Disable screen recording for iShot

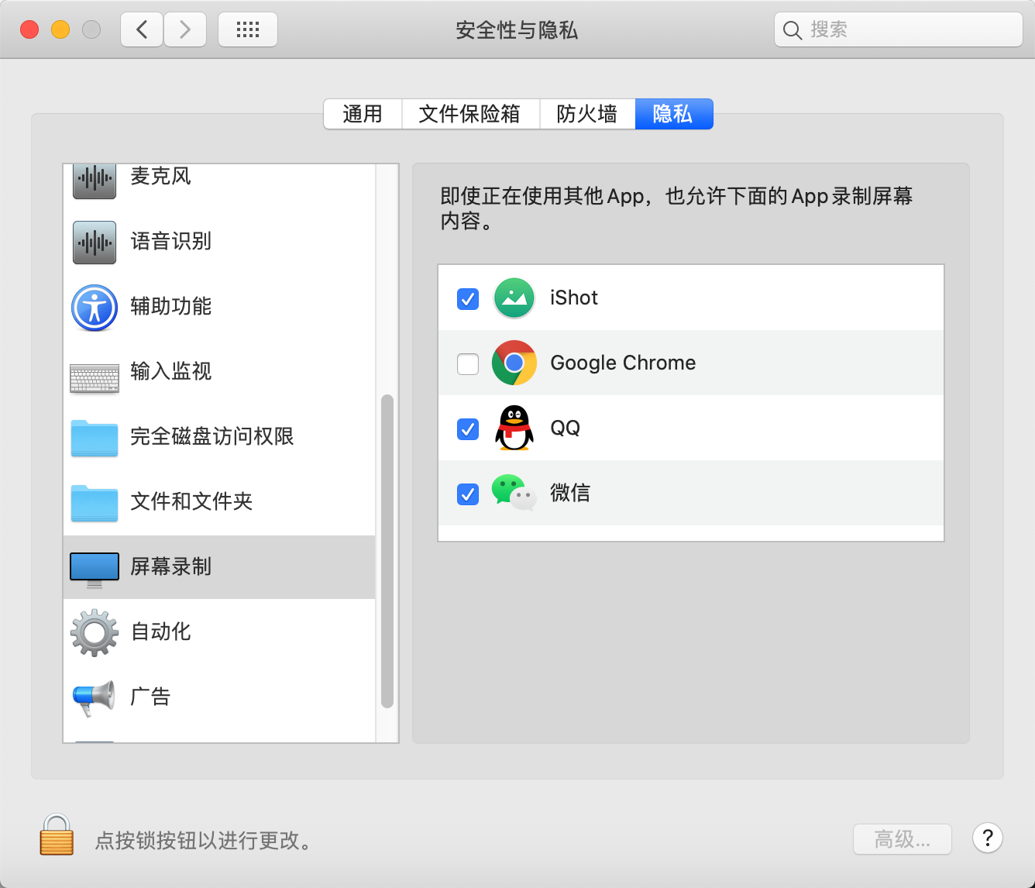pyautogui.click(x=467, y=298)
